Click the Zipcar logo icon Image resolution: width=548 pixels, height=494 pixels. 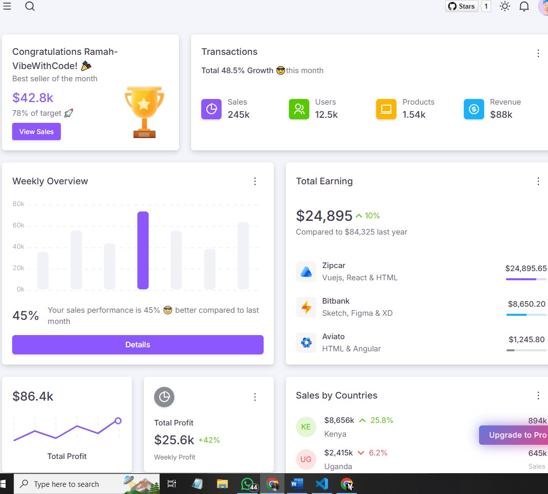coord(306,272)
